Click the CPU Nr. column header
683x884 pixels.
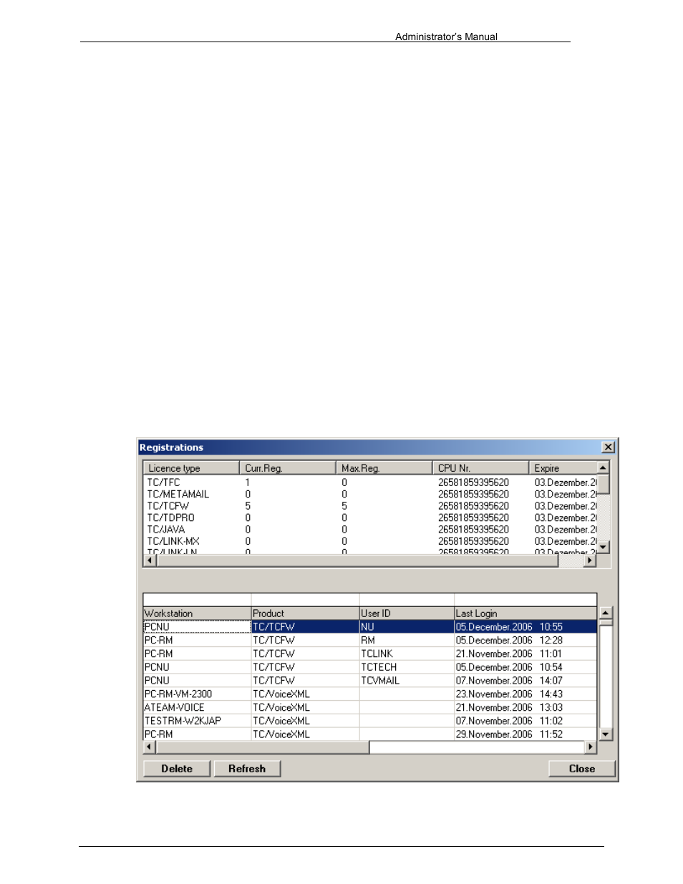pos(480,468)
